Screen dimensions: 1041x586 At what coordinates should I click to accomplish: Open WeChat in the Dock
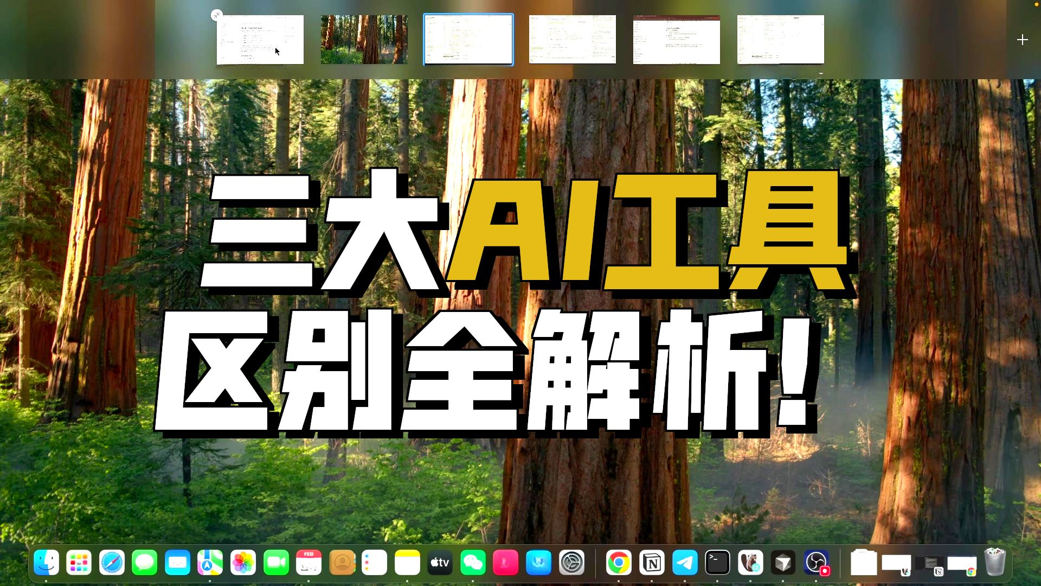pos(473,563)
